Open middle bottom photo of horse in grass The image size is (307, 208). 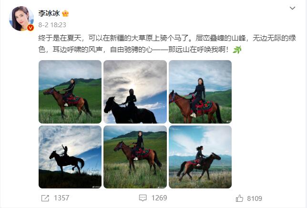click(x=135, y=157)
